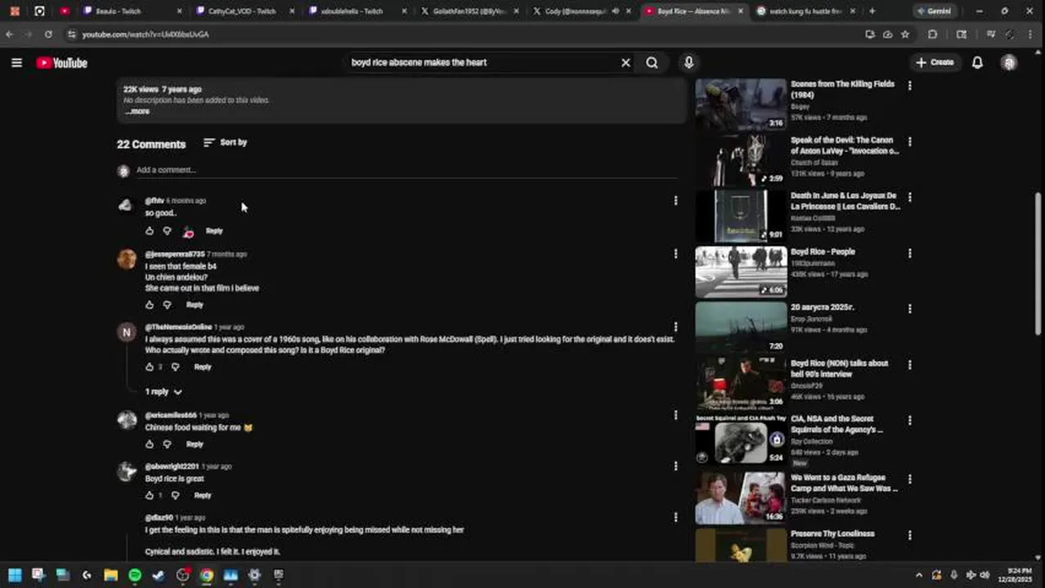1045x588 pixels.
Task: Click the Create button
Action: click(x=935, y=63)
